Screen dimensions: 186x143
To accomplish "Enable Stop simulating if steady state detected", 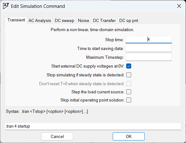I will [x=129, y=75].
